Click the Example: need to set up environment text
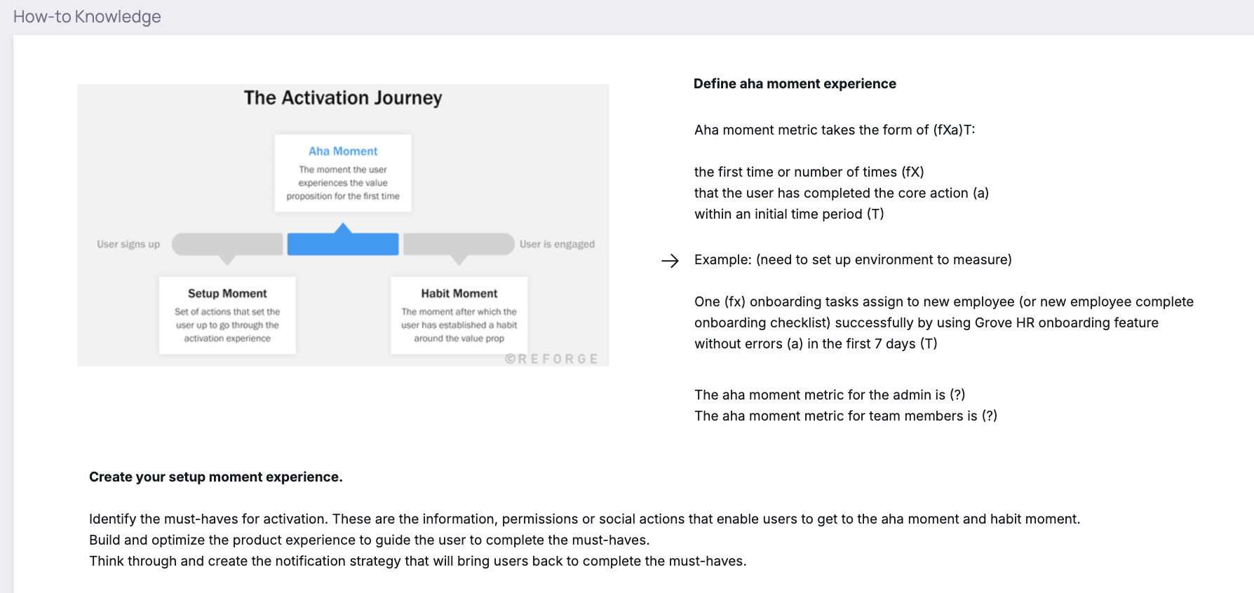The width and height of the screenshot is (1254, 593). point(853,259)
